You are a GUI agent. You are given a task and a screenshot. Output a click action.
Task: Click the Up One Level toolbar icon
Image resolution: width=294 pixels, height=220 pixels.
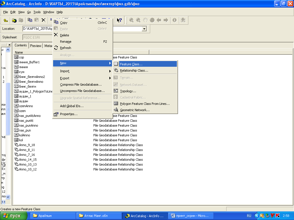(6, 20)
